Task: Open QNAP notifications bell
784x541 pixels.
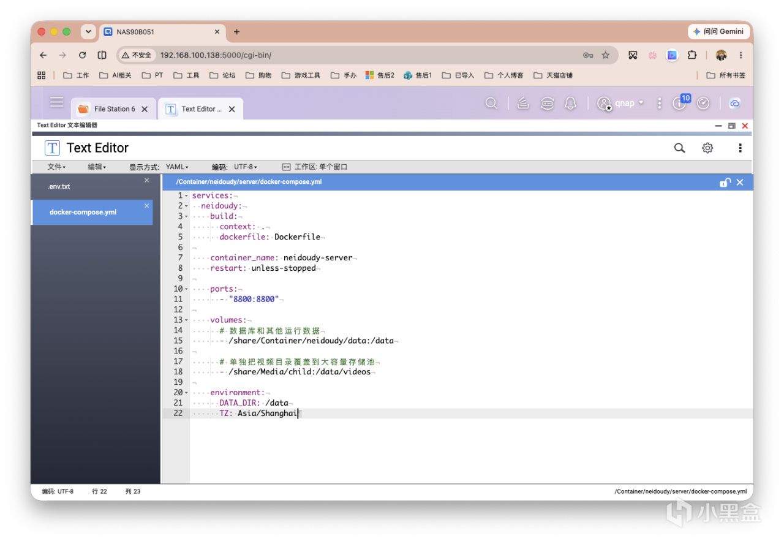Action: (x=570, y=104)
